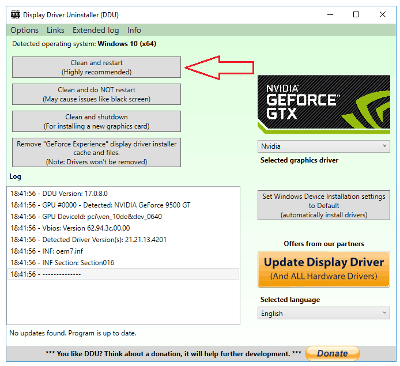The width and height of the screenshot is (400, 366).
Task: Open the English language dropdown
Action: (324, 313)
